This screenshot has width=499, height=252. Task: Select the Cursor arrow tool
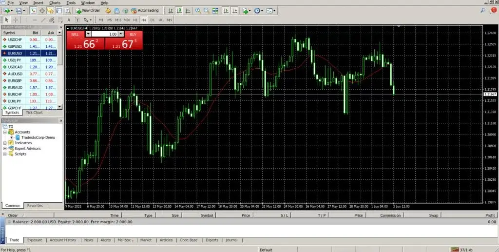click(7, 19)
